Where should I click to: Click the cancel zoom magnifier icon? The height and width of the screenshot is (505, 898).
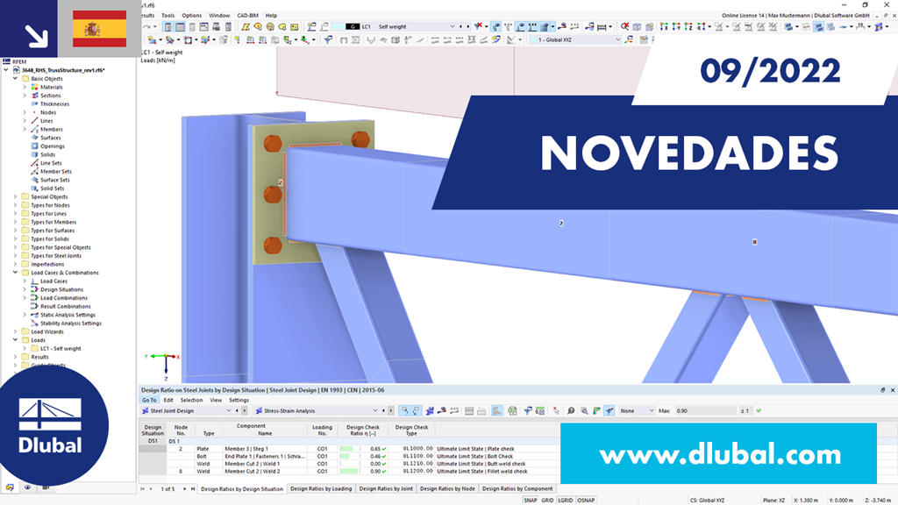624,26
